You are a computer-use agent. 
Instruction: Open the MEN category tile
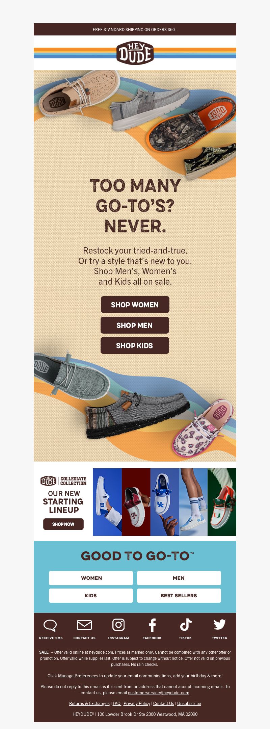tap(179, 578)
